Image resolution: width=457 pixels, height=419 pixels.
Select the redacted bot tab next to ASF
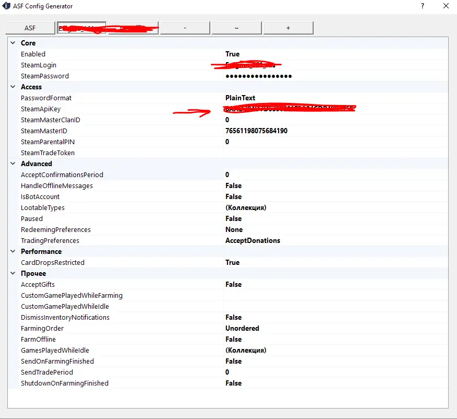pos(81,28)
